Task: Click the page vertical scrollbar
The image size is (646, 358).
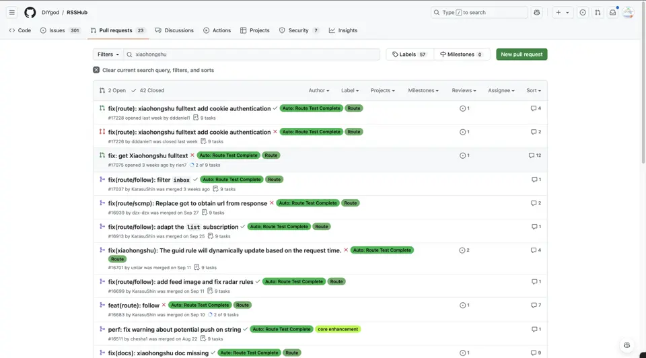Action: (643, 82)
